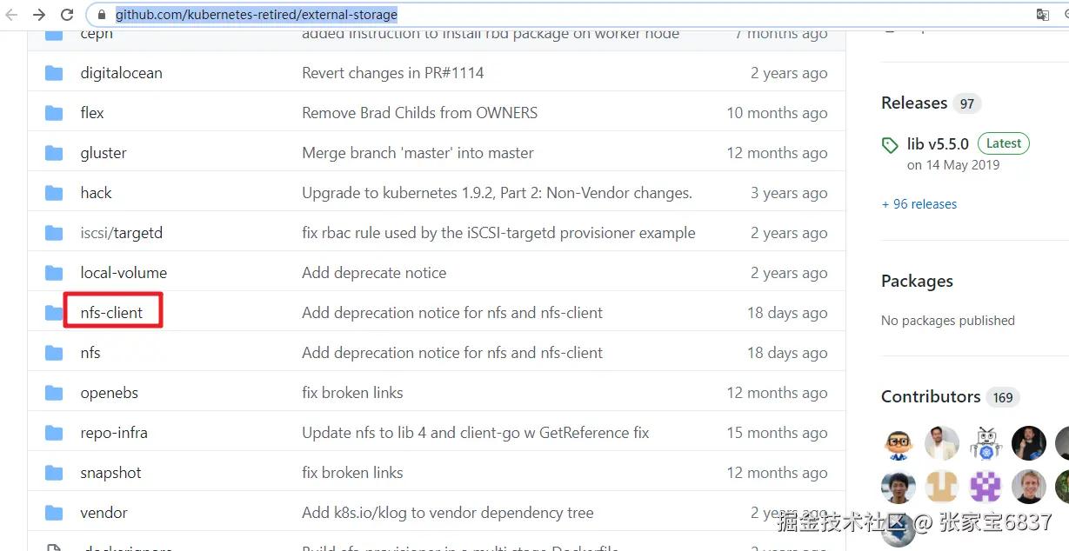Open the local-volume directory
1069x551 pixels.
124,273
